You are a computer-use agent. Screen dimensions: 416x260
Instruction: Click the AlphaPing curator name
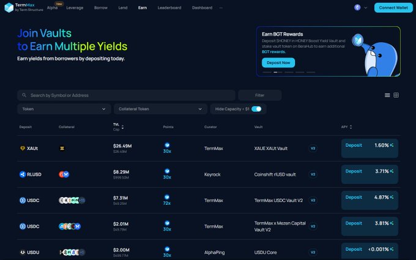[x=214, y=252]
